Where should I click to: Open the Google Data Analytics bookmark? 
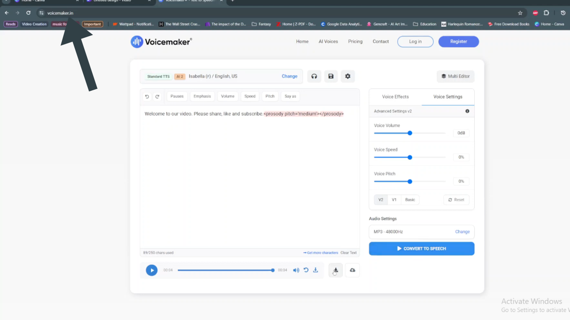coord(342,24)
